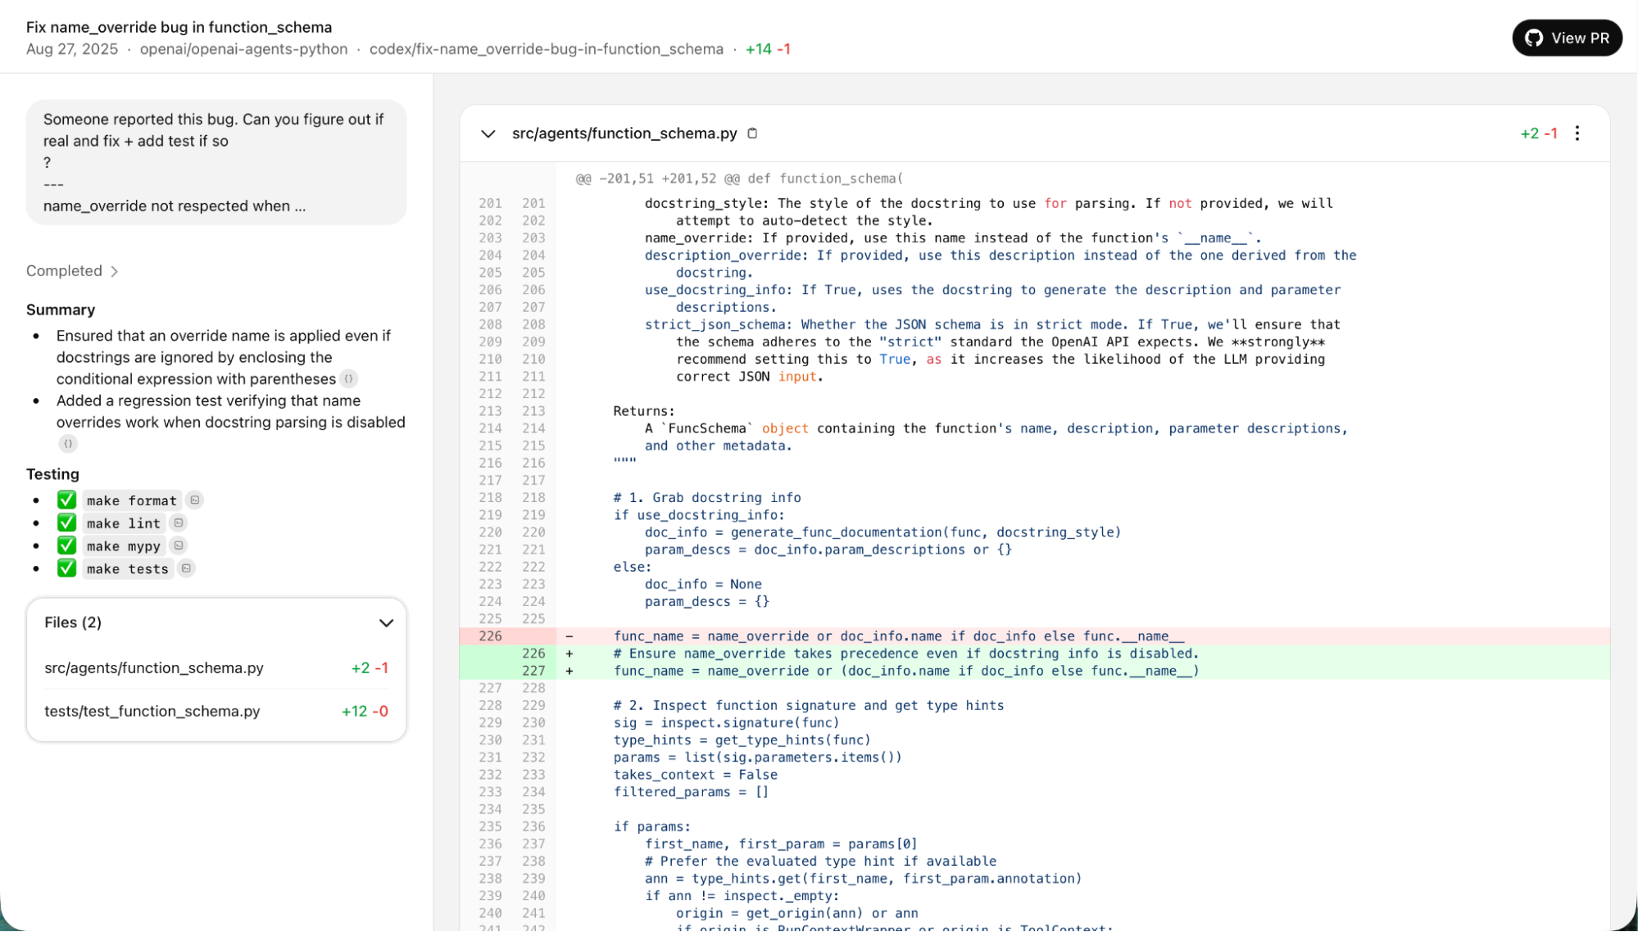Click green check mark beside make tests

66,568
